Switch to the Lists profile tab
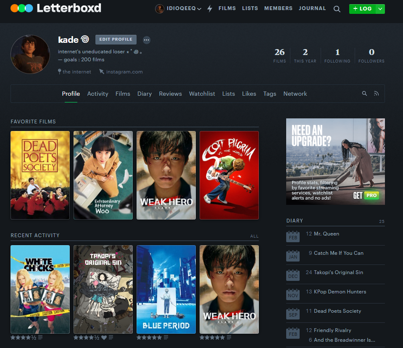 [229, 94]
